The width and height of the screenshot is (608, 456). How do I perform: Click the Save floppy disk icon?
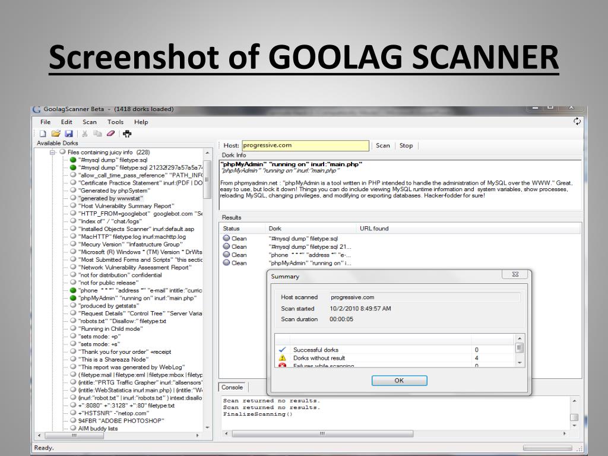(x=69, y=134)
